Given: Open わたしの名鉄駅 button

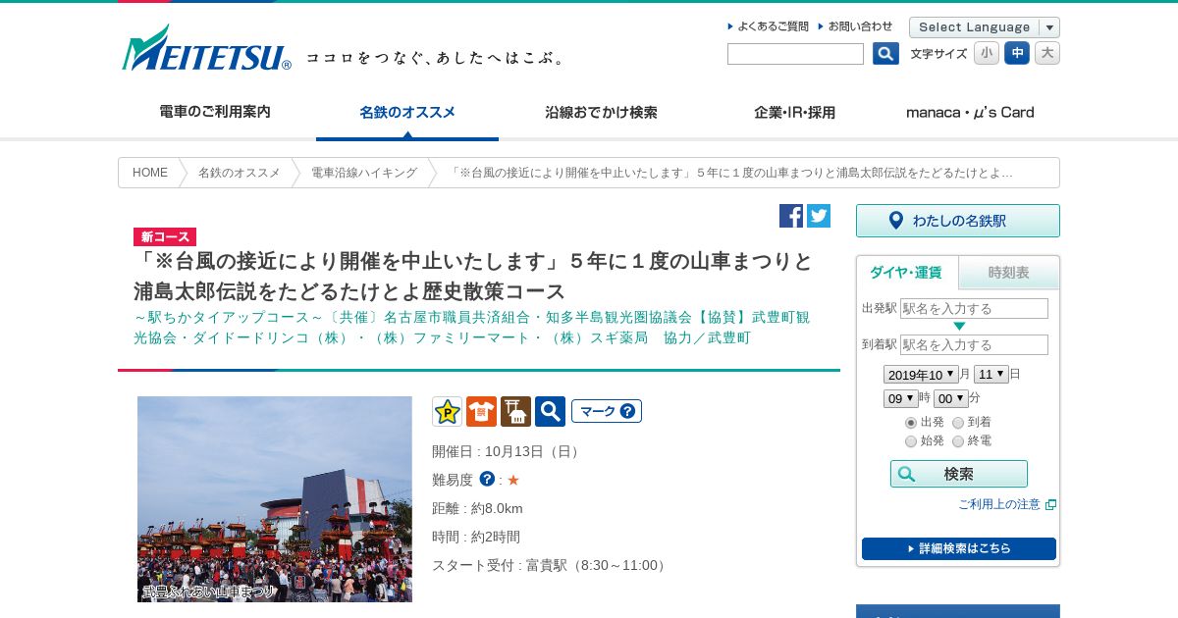Looking at the screenshot, I should (958, 221).
